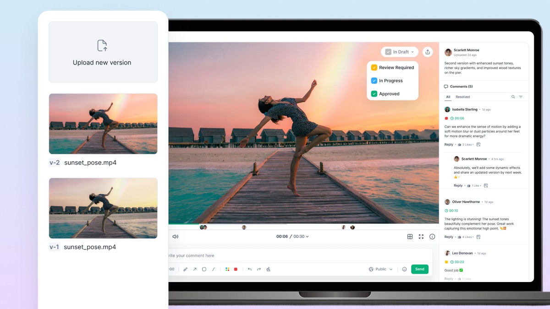The height and width of the screenshot is (309, 550).
Task: Select the All comments tab
Action: pyautogui.click(x=448, y=97)
